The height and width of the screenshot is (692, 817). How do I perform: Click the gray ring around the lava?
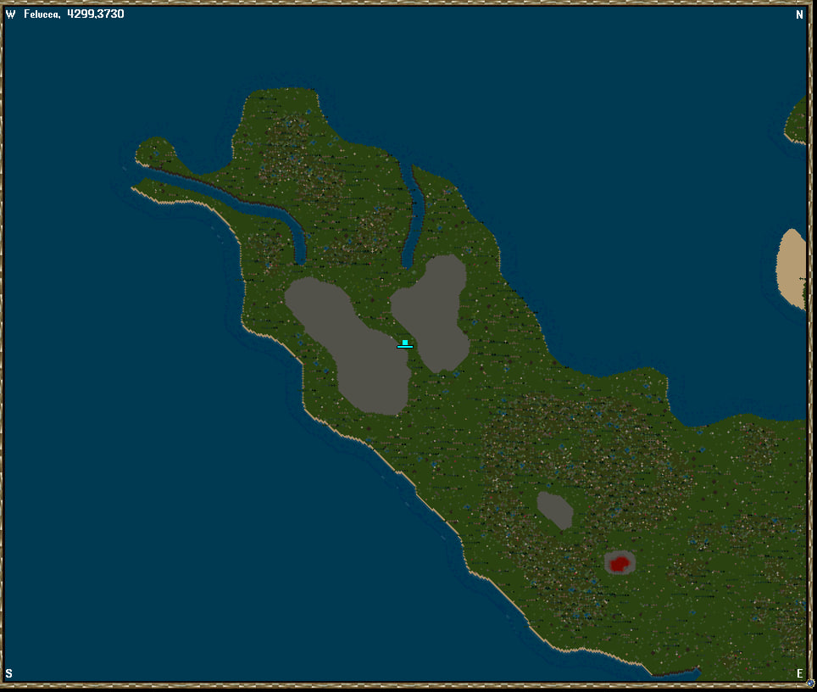pos(607,563)
